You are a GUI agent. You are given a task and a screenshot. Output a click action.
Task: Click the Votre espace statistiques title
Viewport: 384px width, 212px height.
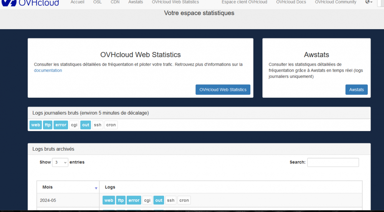199,13
